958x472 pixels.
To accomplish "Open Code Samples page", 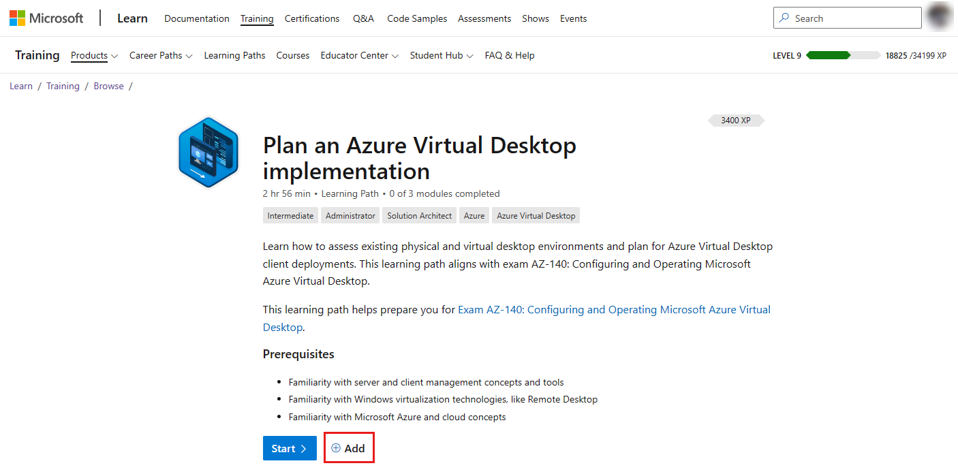I will pos(417,18).
